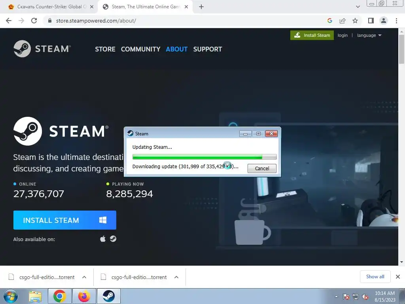
Task: Close the Counter-Strike browser tab
Action: point(92,7)
